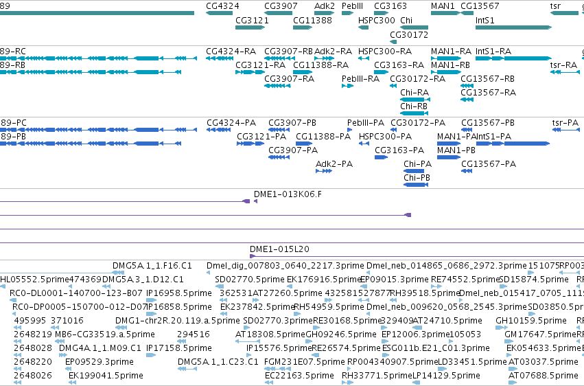This screenshot has height=386, width=584.
Task: Open the RC0-DL0001-140700-123-B07 EST label
Action: [x=76, y=293]
